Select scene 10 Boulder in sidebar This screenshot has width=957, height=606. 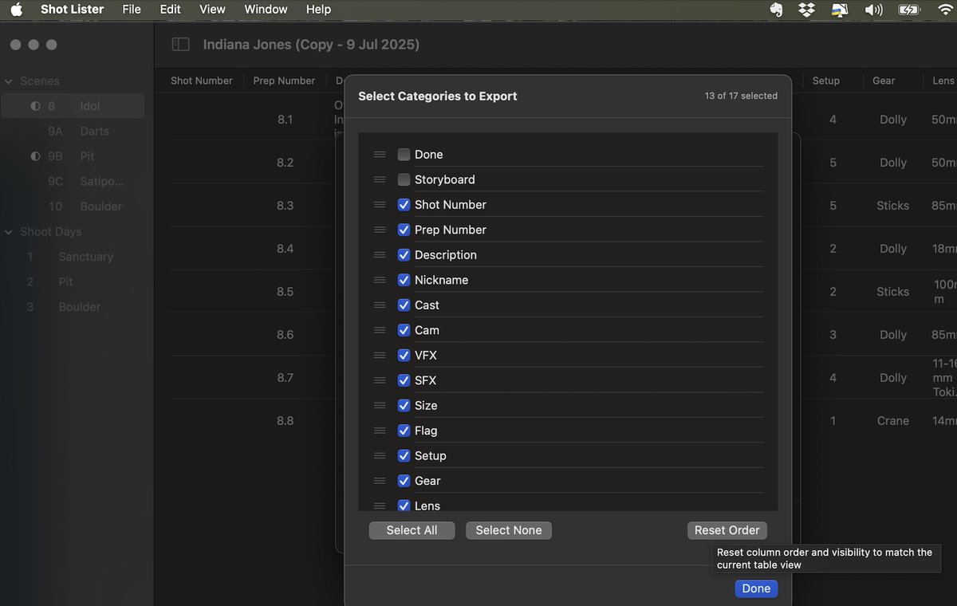click(x=73, y=206)
